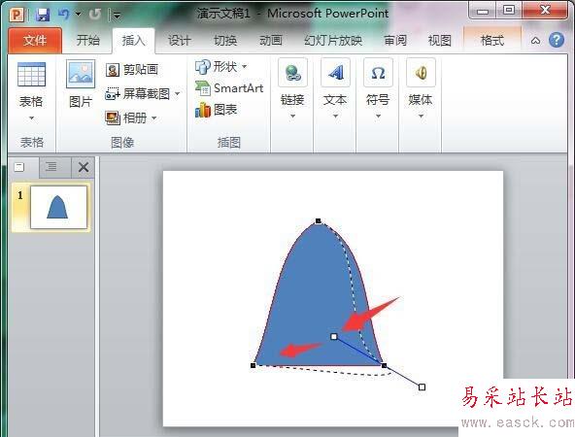575x437 pixels.
Task: Switch to the 设计 (Design) tab
Action: click(180, 41)
